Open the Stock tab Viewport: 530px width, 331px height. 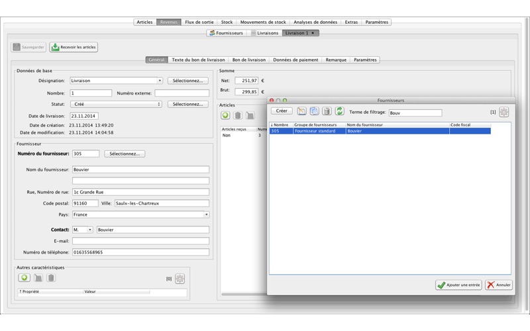click(227, 23)
